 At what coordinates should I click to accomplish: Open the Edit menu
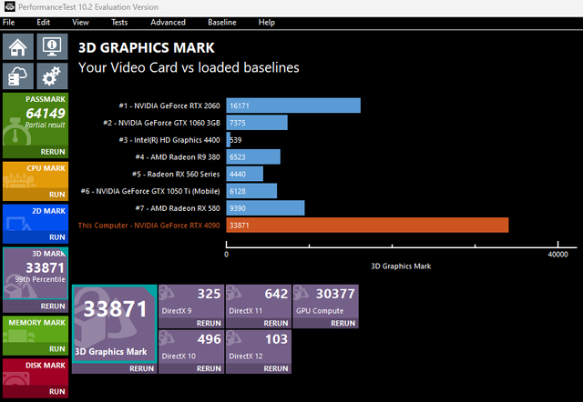(43, 22)
